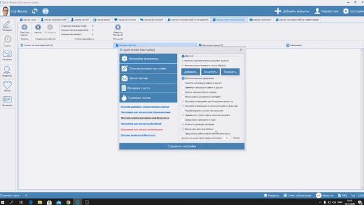This screenshot has width=364, height=205.
Task: Open the Автоответчик settings section
Action: [148, 78]
